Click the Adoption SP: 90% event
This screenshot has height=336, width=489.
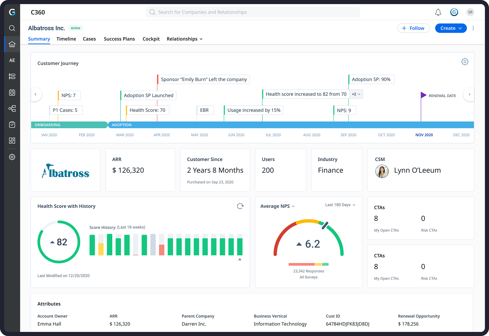click(x=371, y=79)
